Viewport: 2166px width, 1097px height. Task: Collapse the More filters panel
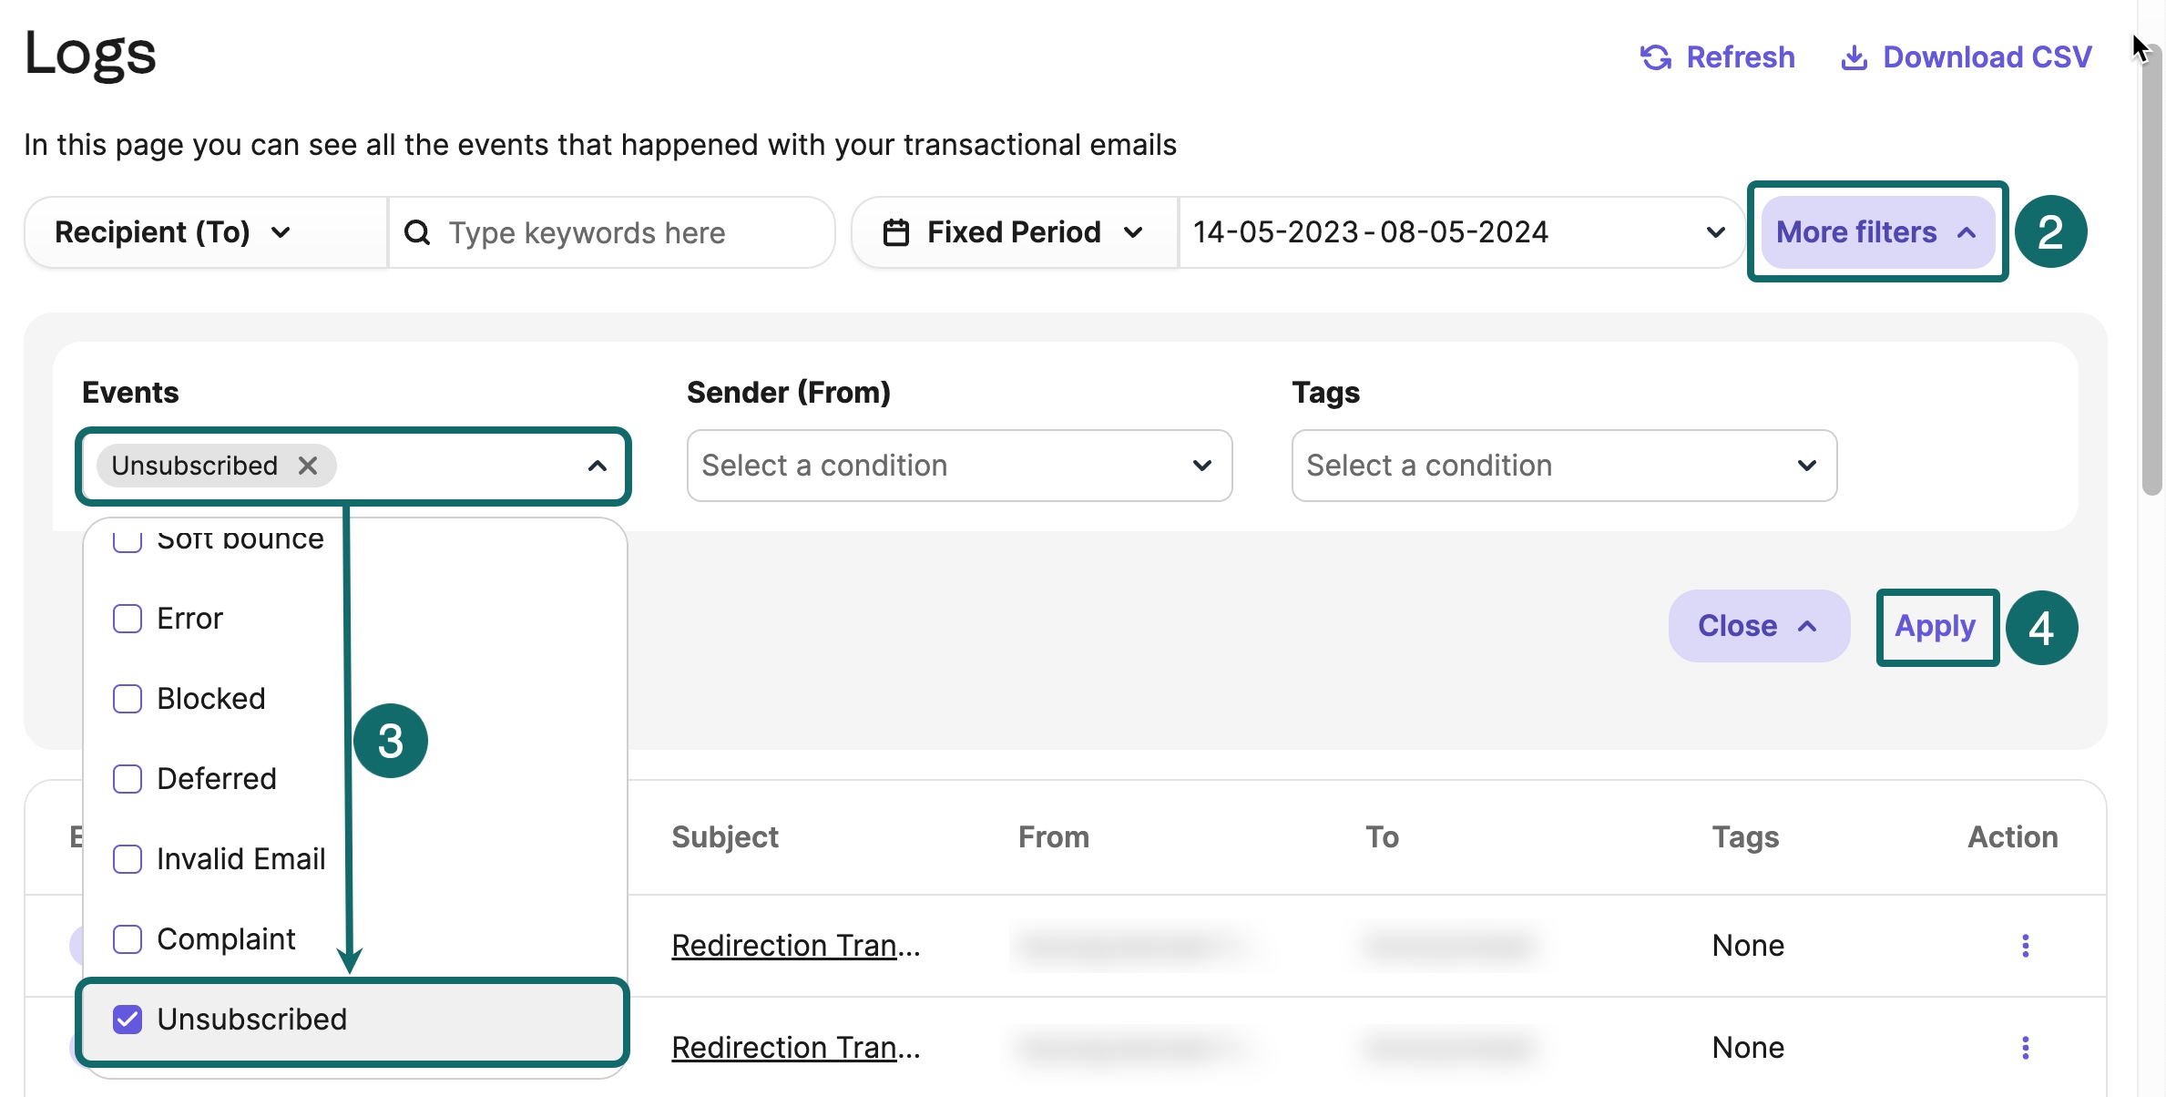point(1877,232)
